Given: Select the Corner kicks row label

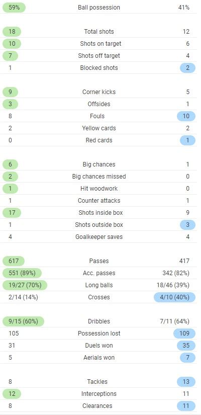Looking at the screenshot, I should point(99,92).
